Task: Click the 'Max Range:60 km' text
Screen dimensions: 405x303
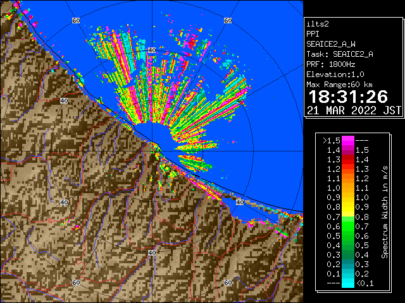Action: click(339, 85)
